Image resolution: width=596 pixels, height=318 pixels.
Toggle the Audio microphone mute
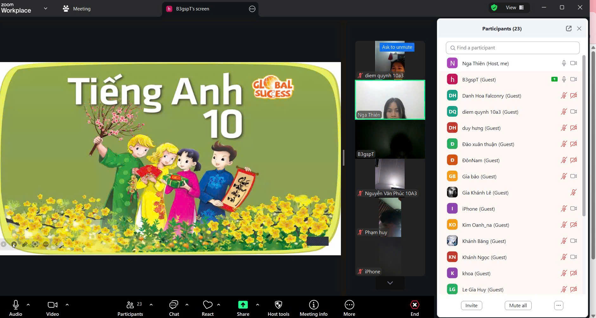click(x=16, y=305)
